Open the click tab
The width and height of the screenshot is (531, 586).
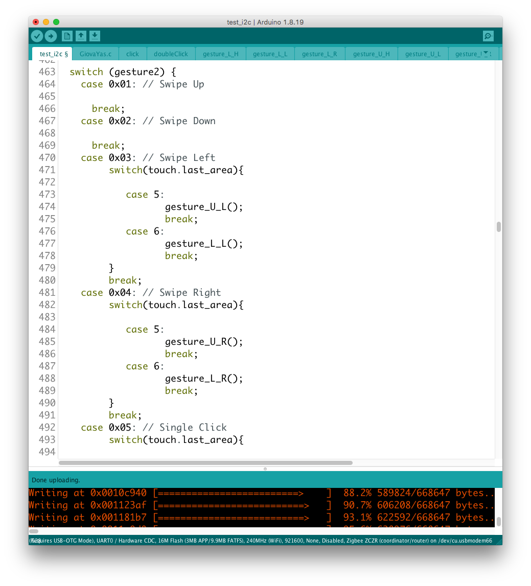coord(132,54)
